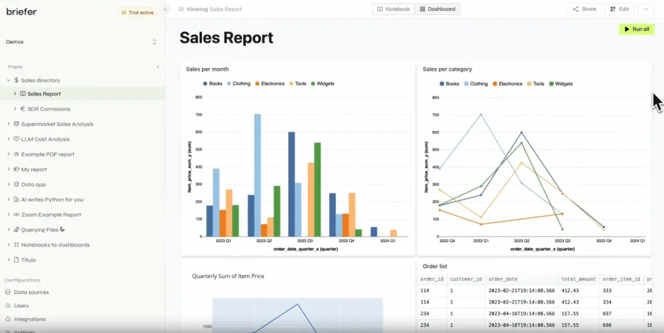Click the Share button
664x333 pixels.
click(x=584, y=9)
